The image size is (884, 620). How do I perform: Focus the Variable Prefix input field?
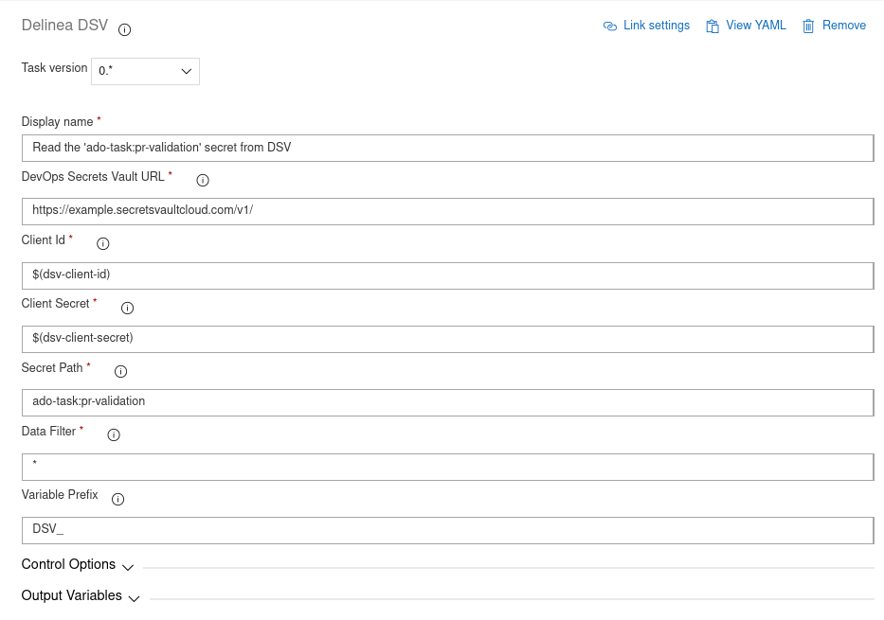447,530
